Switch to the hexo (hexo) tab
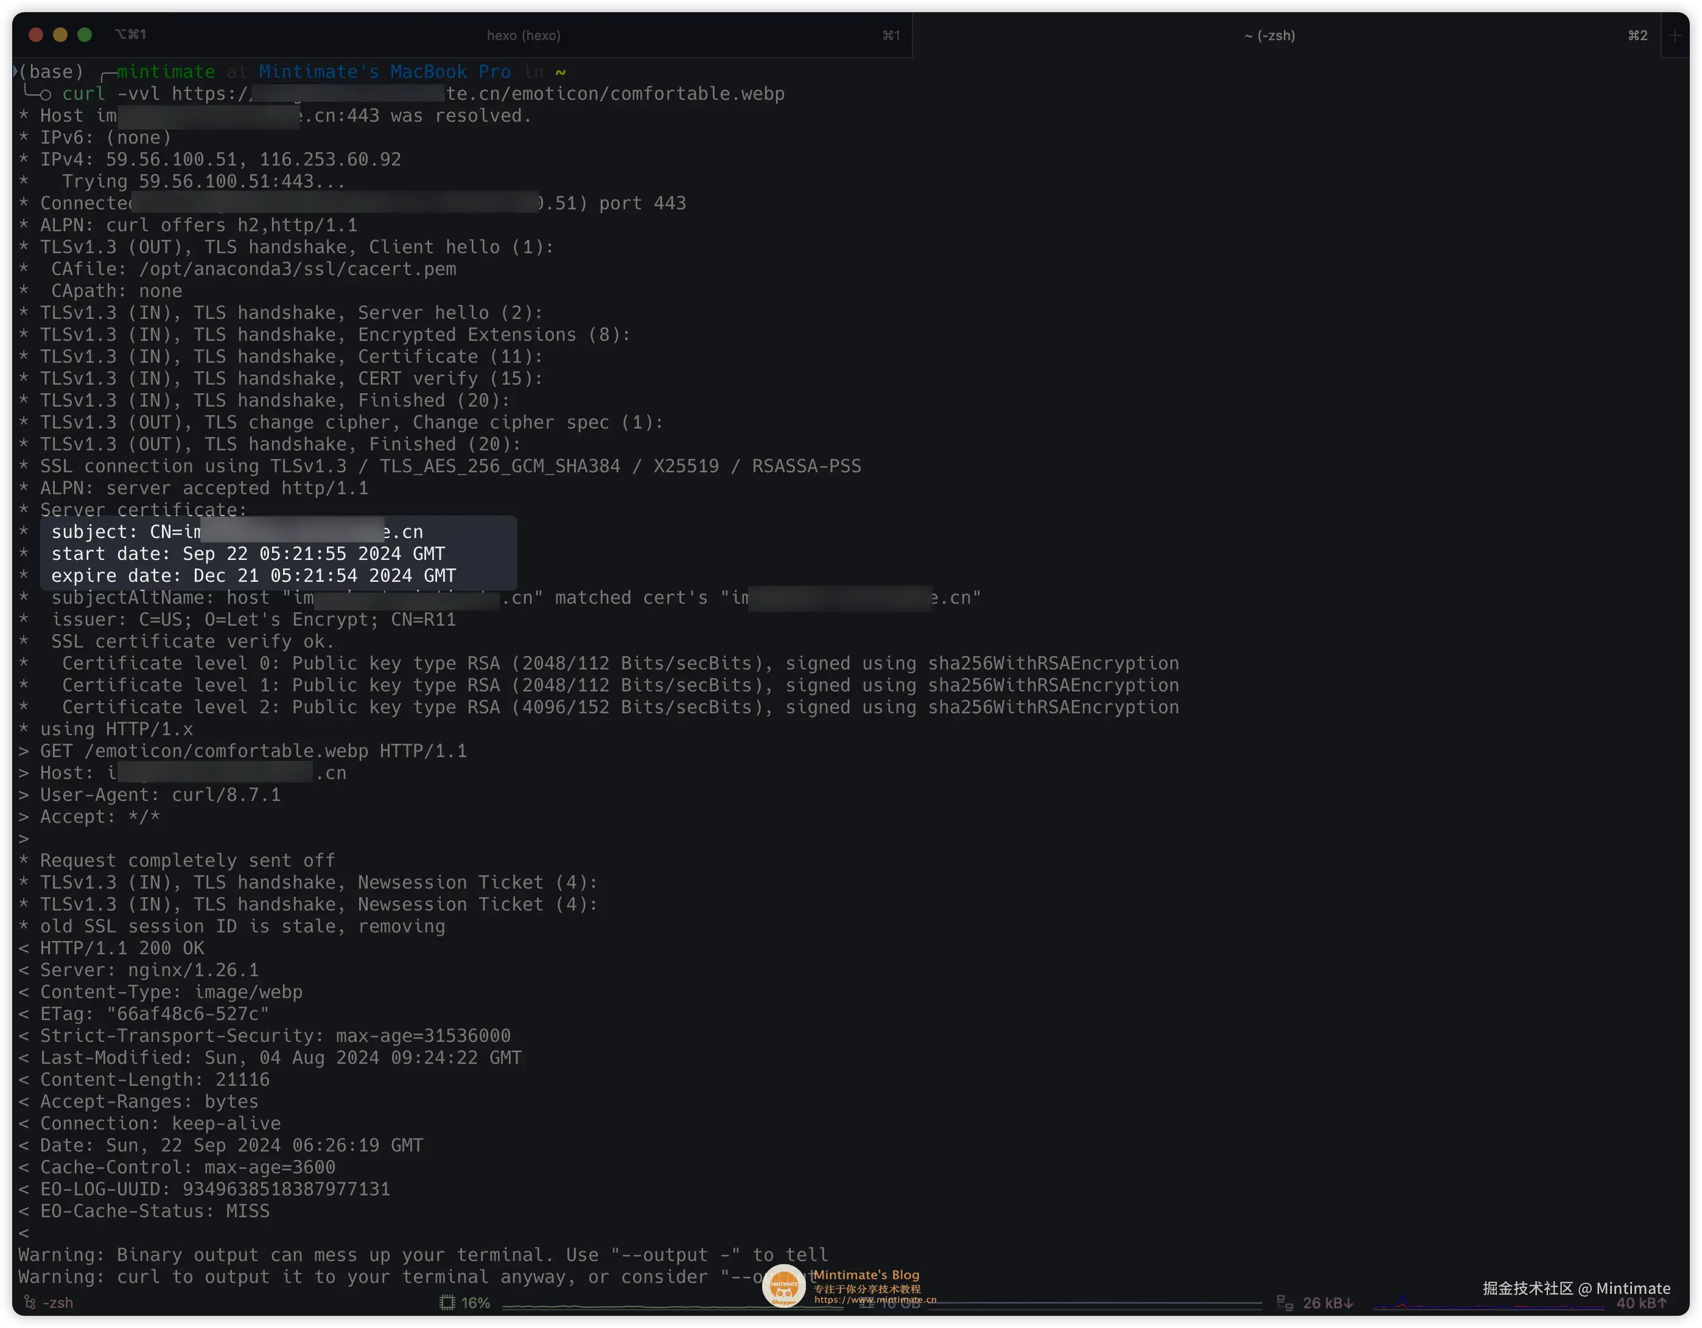The image size is (1702, 1328). pos(523,35)
